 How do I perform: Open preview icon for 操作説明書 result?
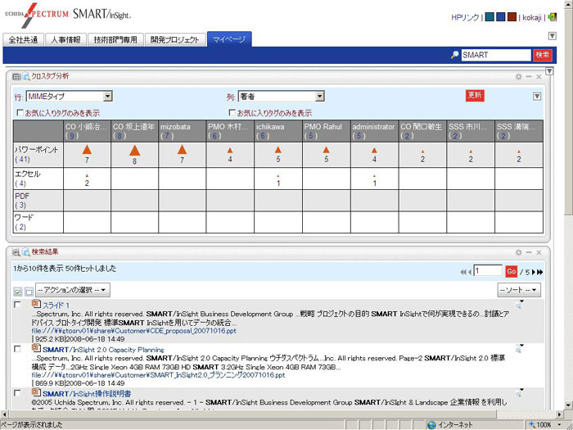(x=519, y=392)
